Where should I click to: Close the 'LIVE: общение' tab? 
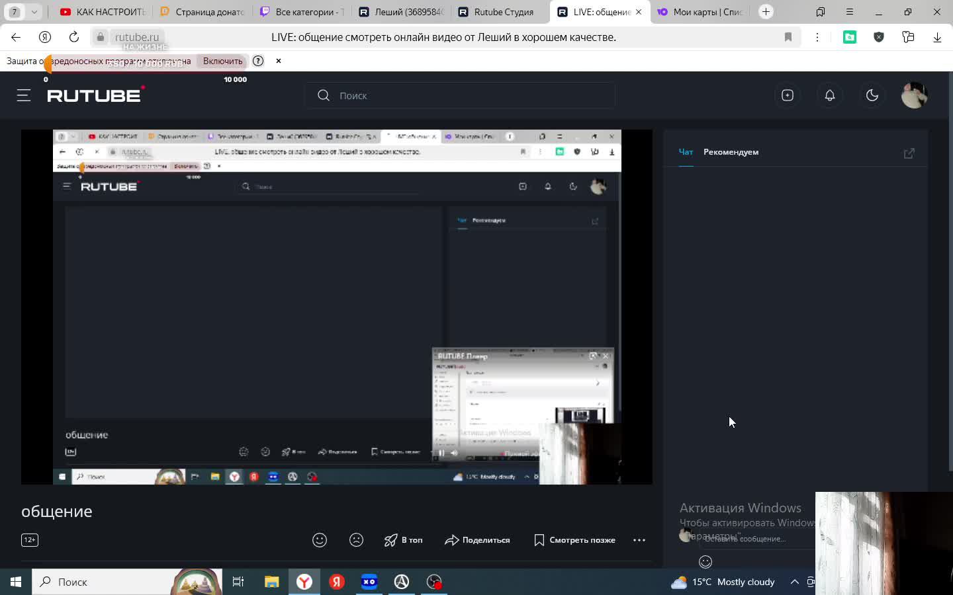click(639, 12)
